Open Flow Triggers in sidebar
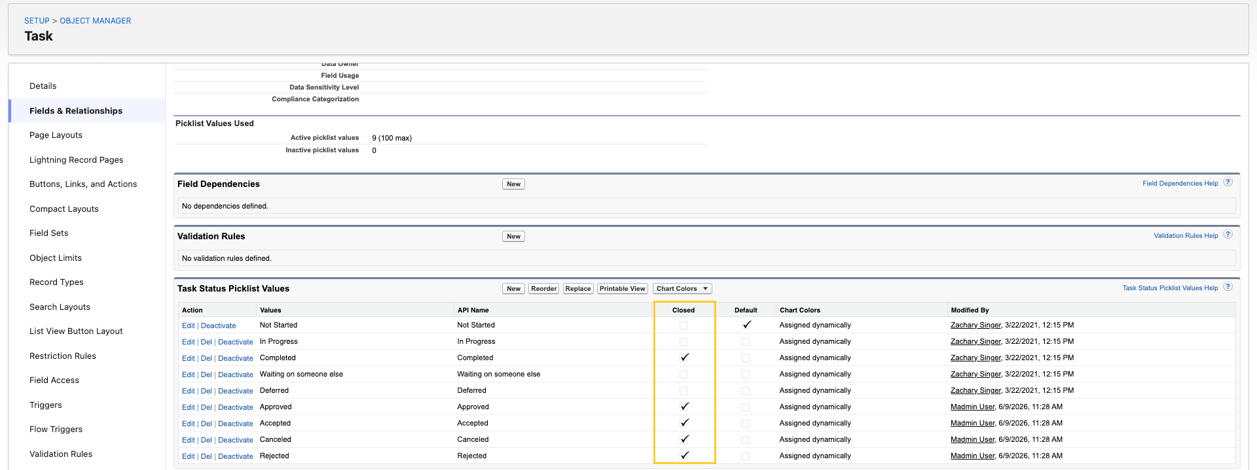This screenshot has width=1257, height=470. click(56, 429)
